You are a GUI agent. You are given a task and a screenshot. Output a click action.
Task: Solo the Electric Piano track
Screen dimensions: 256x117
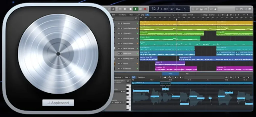coord(121,43)
